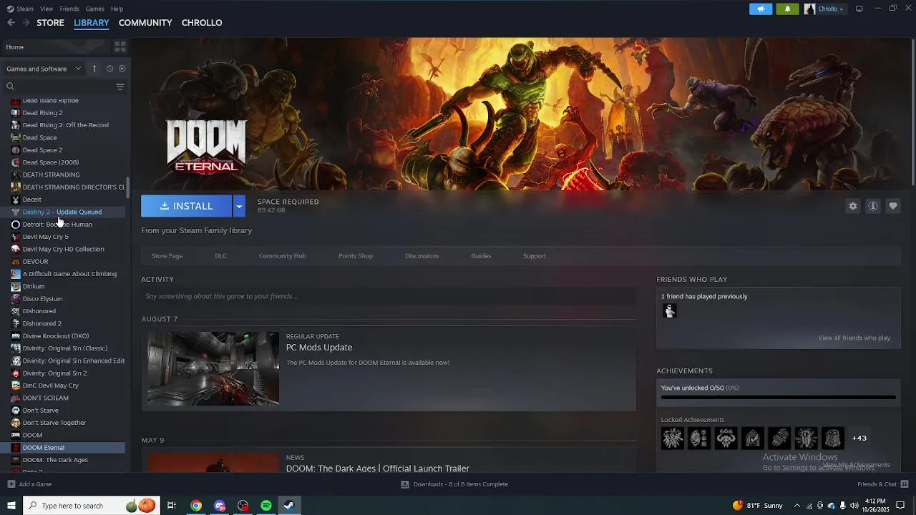Go to the COMMUNITY tab
The height and width of the screenshot is (515, 916).
click(x=145, y=23)
